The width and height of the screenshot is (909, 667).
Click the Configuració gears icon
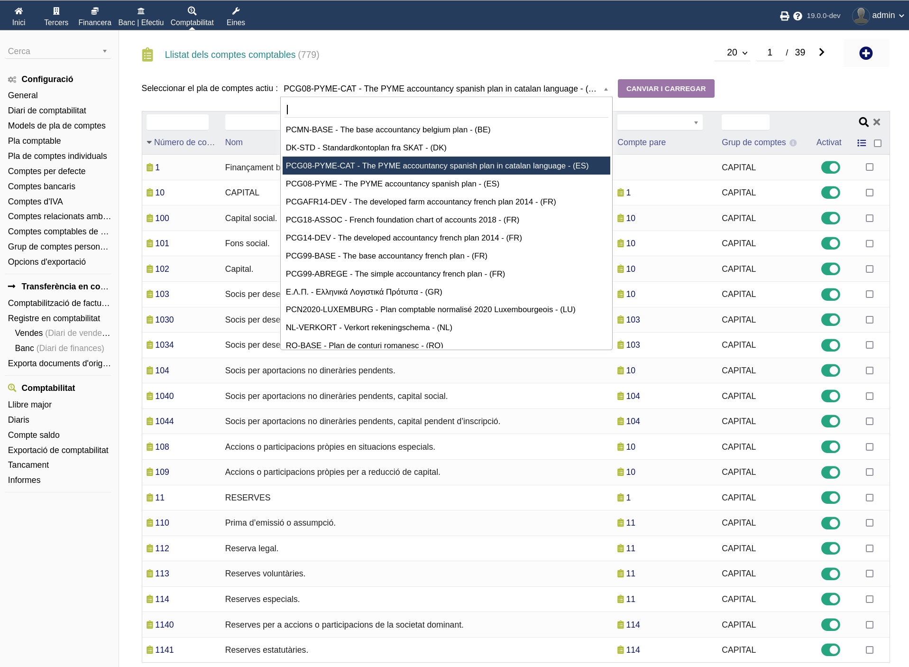pyautogui.click(x=12, y=80)
